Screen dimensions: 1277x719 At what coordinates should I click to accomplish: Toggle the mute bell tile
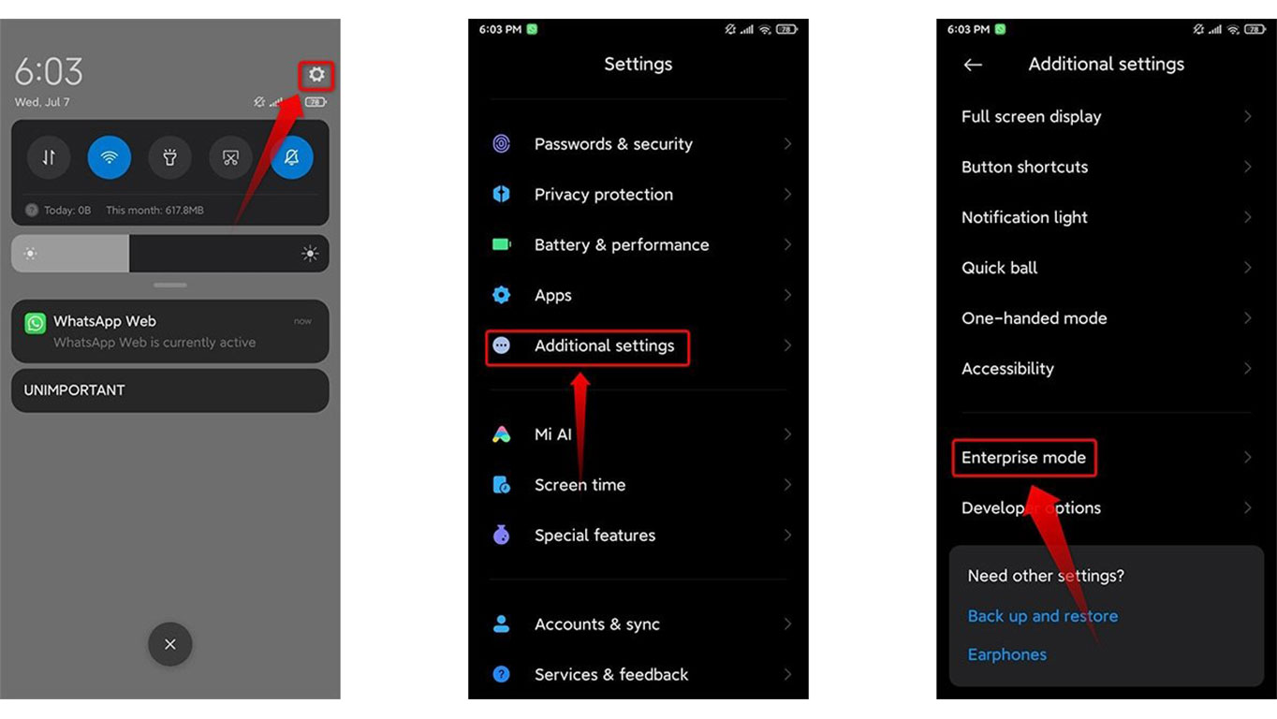click(x=292, y=157)
